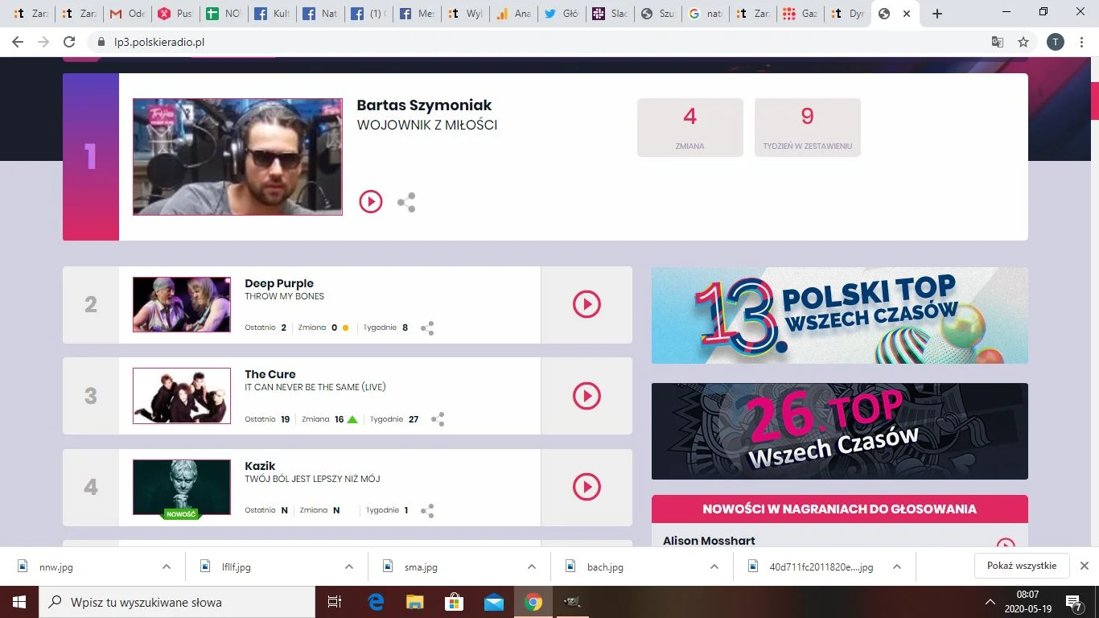Open a new browser tab
Screen dimensions: 1099x618
click(x=936, y=14)
